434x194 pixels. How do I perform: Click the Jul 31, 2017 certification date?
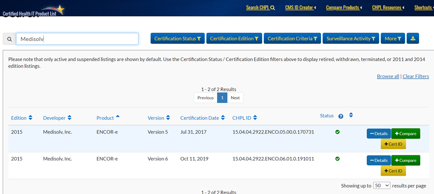(x=193, y=132)
